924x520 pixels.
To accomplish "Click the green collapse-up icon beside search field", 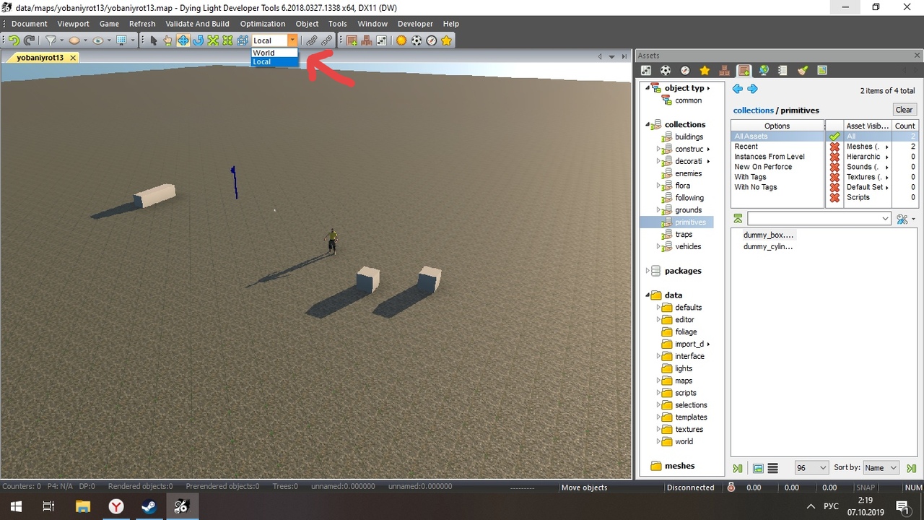I will pos(738,218).
